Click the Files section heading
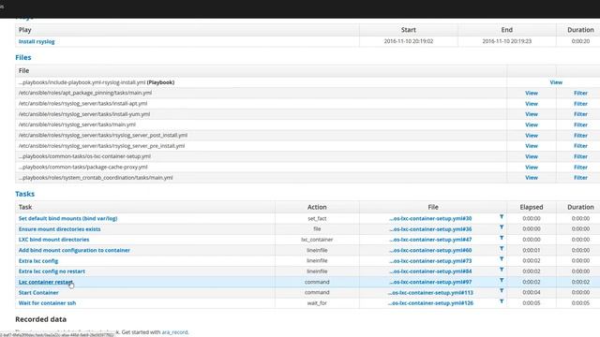Image resolution: width=600 pixels, height=337 pixels. click(x=23, y=57)
